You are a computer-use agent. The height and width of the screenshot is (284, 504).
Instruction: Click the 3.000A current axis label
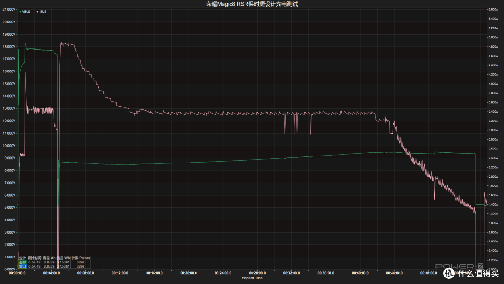pos(493,130)
